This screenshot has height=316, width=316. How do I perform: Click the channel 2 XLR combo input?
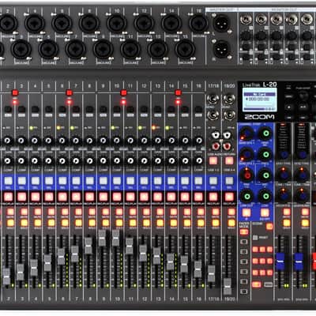(8, 23)
